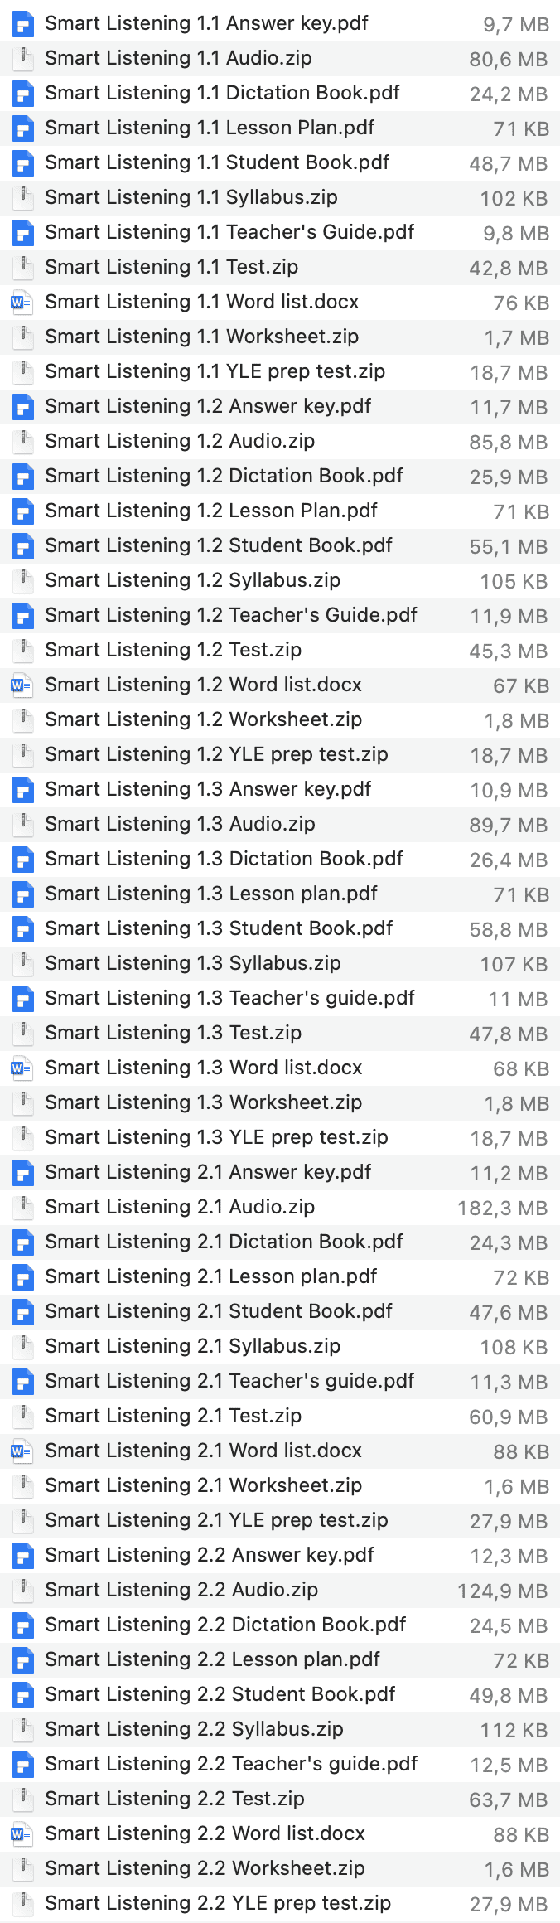Click the zip icon of Smart Listening 1.1 YLE prep test.zip
The width and height of the screenshot is (560, 1923).
[23, 372]
